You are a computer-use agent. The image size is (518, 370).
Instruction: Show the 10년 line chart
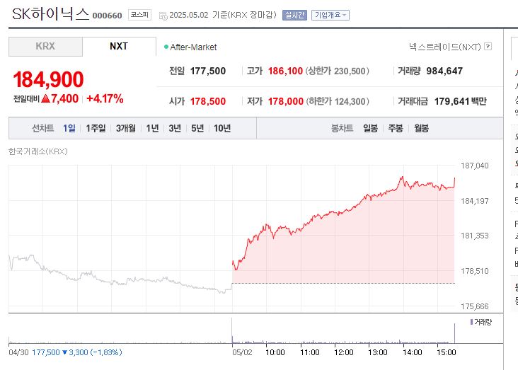(222, 128)
